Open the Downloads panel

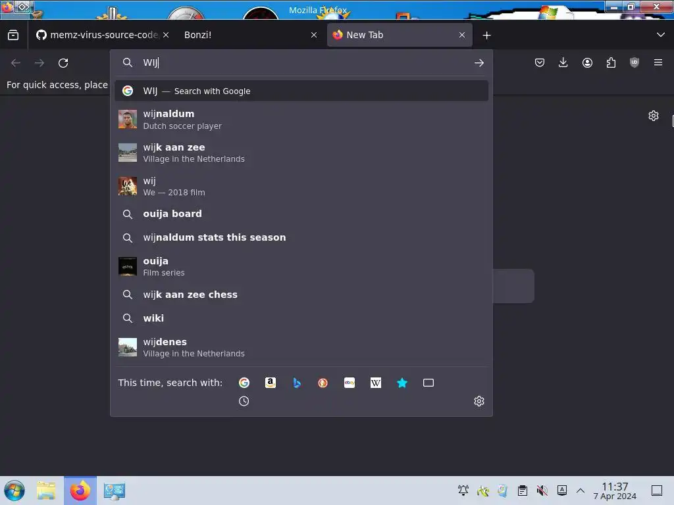pyautogui.click(x=563, y=62)
